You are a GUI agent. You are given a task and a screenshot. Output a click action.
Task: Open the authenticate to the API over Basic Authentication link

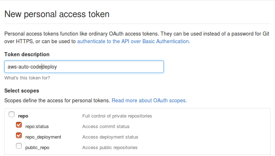[x=133, y=41]
